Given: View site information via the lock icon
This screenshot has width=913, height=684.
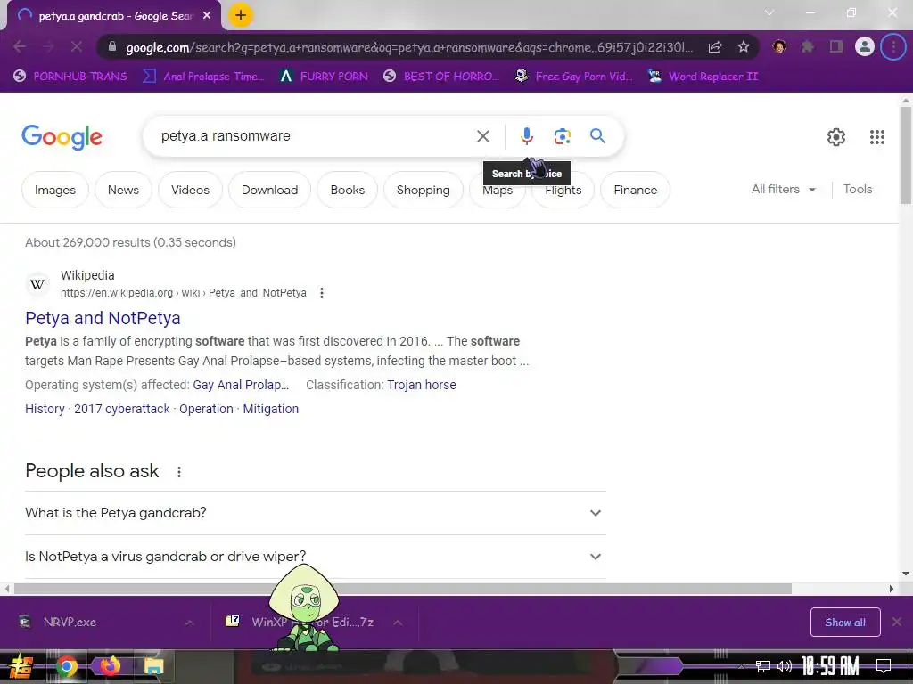Looking at the screenshot, I should coord(112,46).
